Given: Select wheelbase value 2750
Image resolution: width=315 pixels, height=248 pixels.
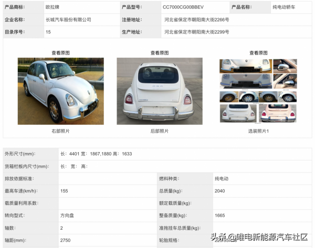Looking at the screenshot, I should (x=65, y=240).
